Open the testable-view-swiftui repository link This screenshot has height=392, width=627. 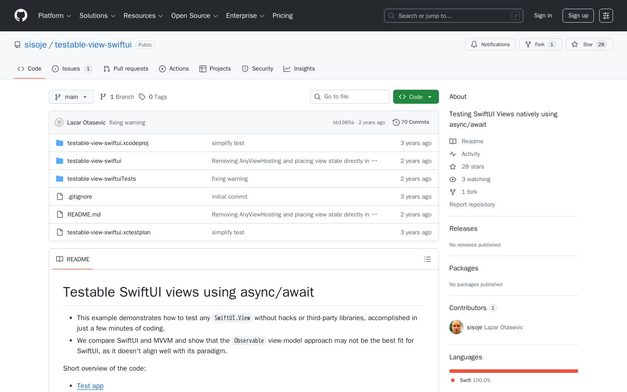pyautogui.click(x=93, y=44)
